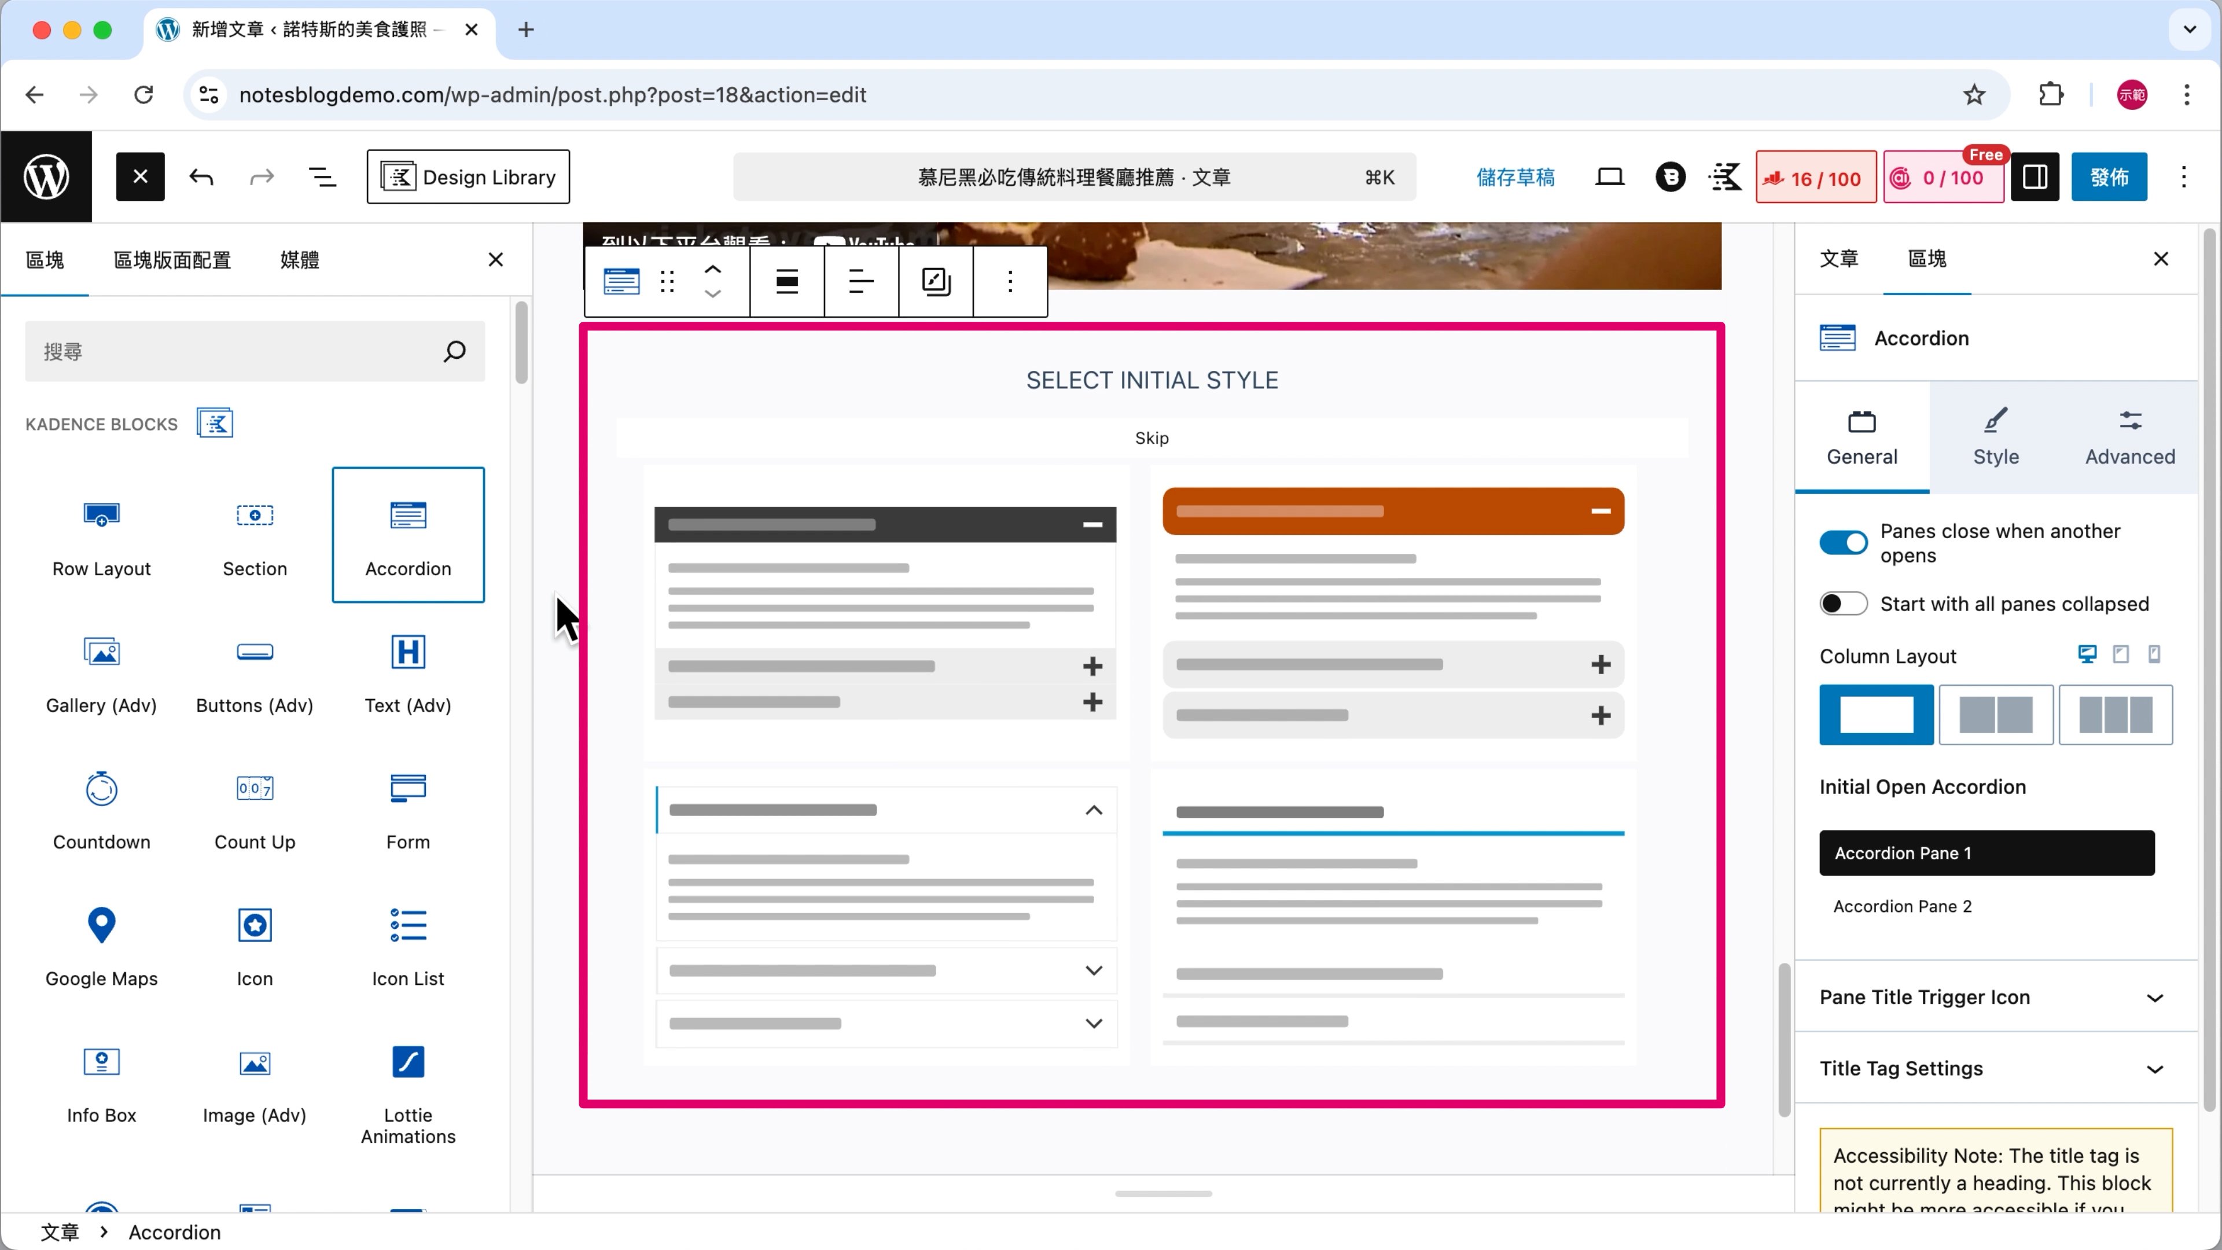Open the Design Library
2222x1250 pixels.
click(x=468, y=178)
